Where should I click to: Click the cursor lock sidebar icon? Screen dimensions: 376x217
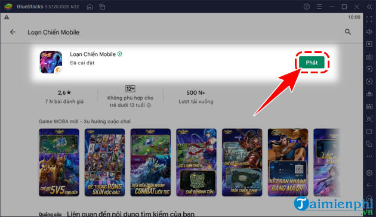tap(369, 44)
